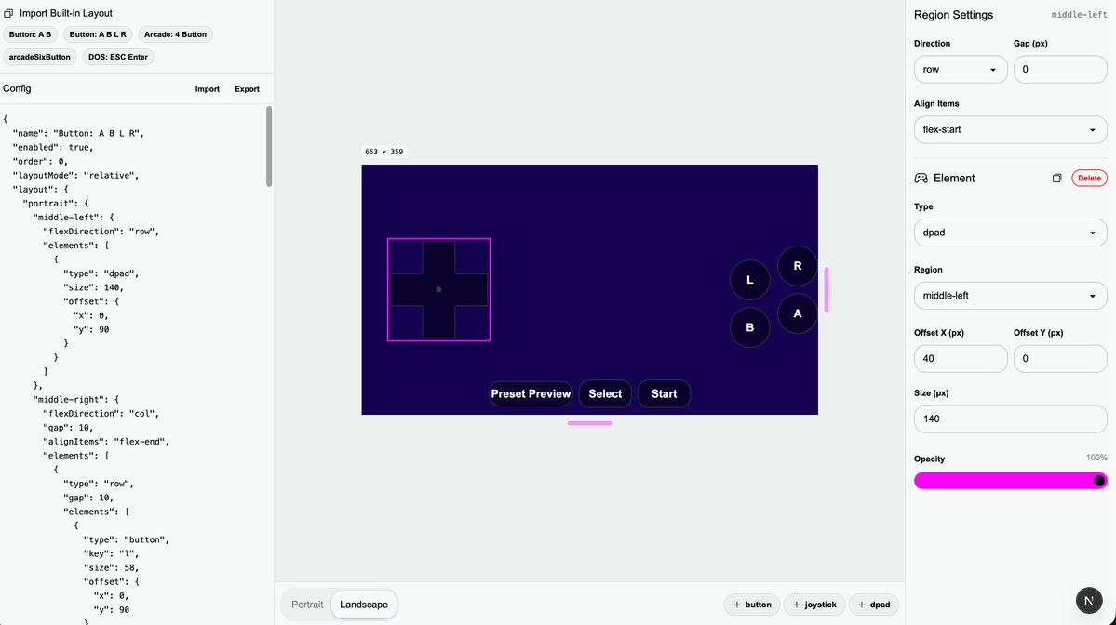Add a new button element
The width and height of the screenshot is (1116, 625).
pos(752,605)
